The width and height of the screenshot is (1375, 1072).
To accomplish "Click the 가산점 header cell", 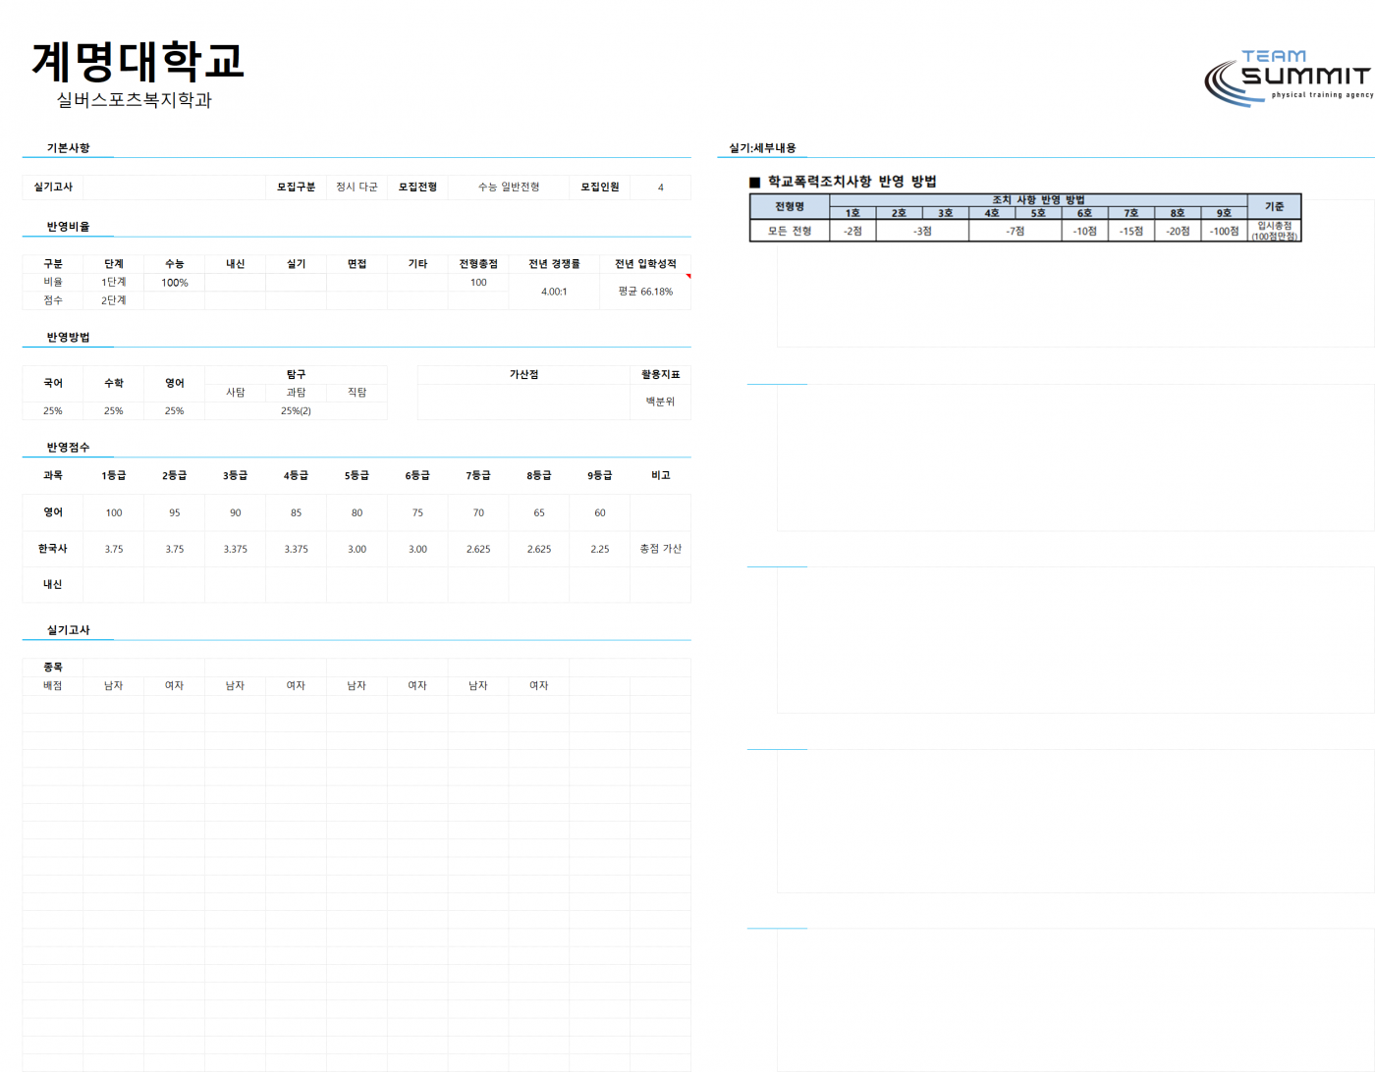I will [523, 375].
